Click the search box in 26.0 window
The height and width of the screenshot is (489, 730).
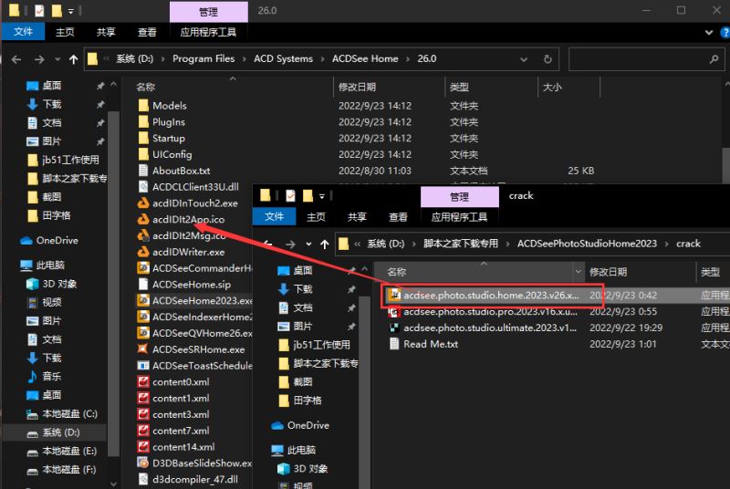click(646, 59)
